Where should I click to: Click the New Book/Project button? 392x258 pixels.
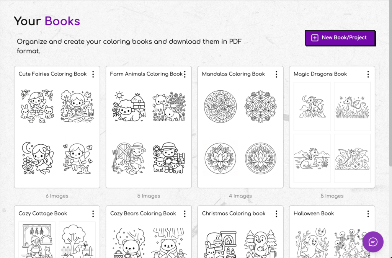[340, 38]
